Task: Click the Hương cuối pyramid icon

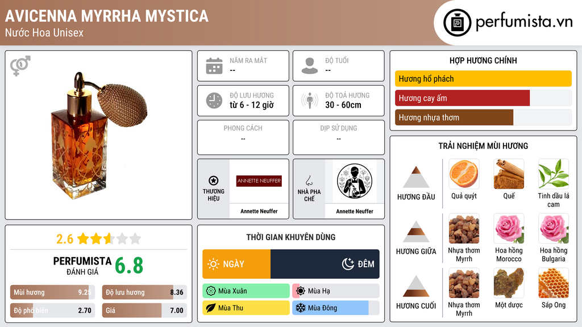Action: click(416, 286)
